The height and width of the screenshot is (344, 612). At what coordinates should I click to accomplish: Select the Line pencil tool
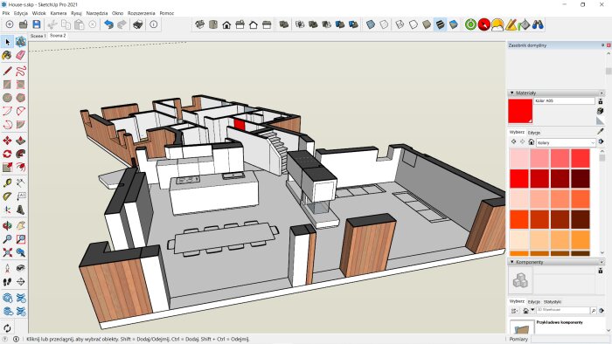(7, 71)
